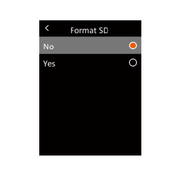
Task: Keep No selected by clicking its circle
Action: click(133, 46)
